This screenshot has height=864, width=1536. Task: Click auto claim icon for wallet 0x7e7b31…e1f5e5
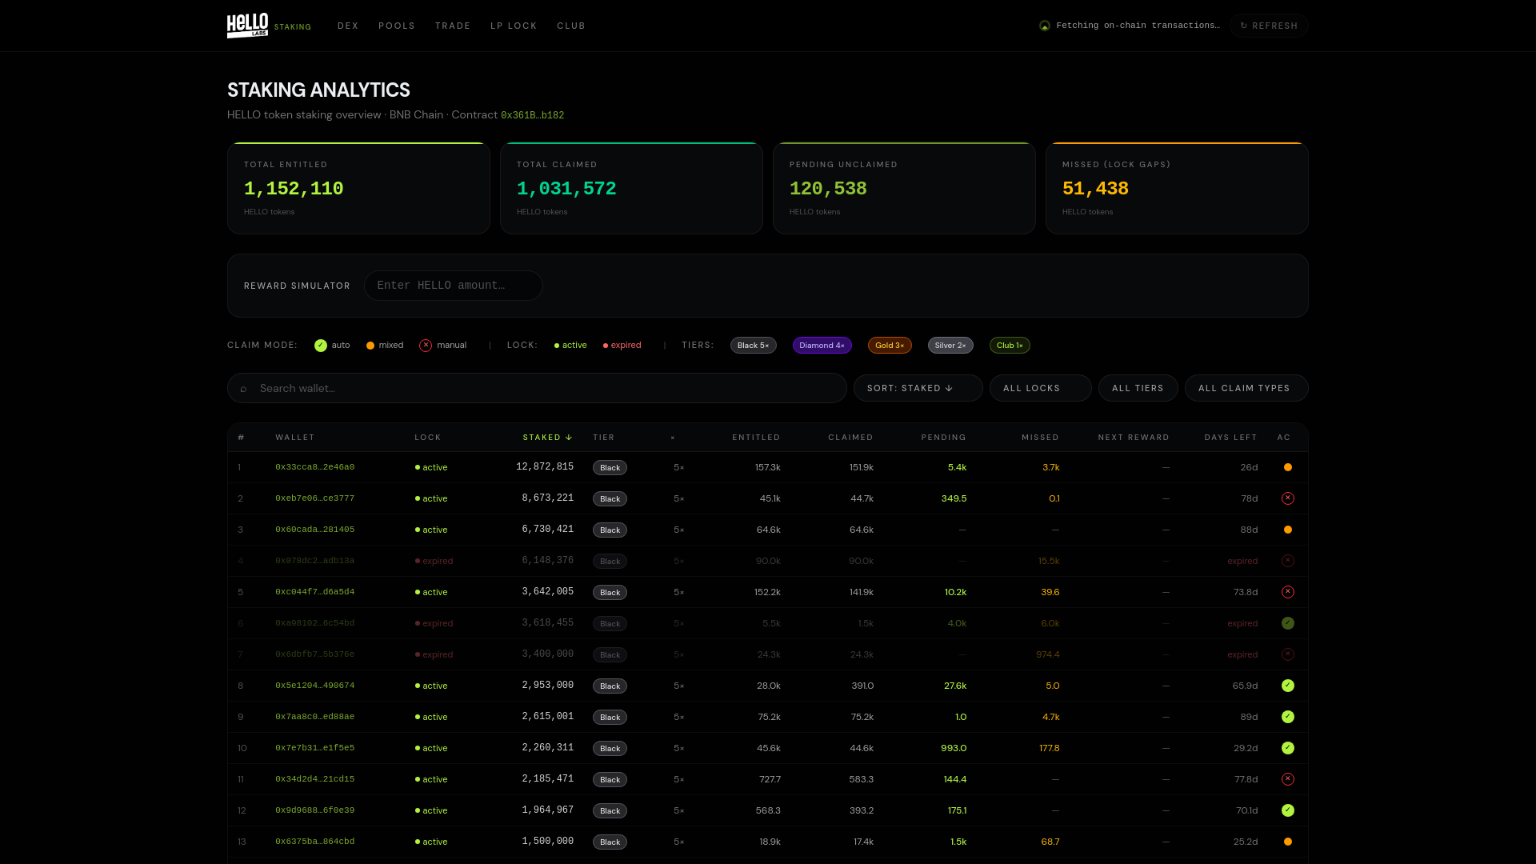(1288, 748)
